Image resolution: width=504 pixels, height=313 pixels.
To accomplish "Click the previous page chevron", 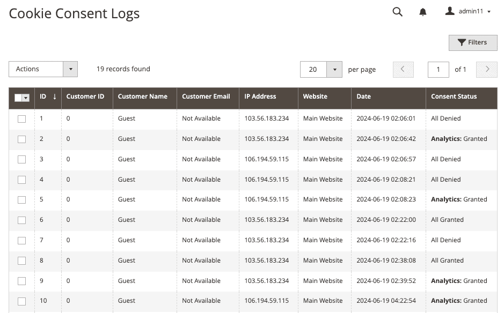I will tap(403, 69).
